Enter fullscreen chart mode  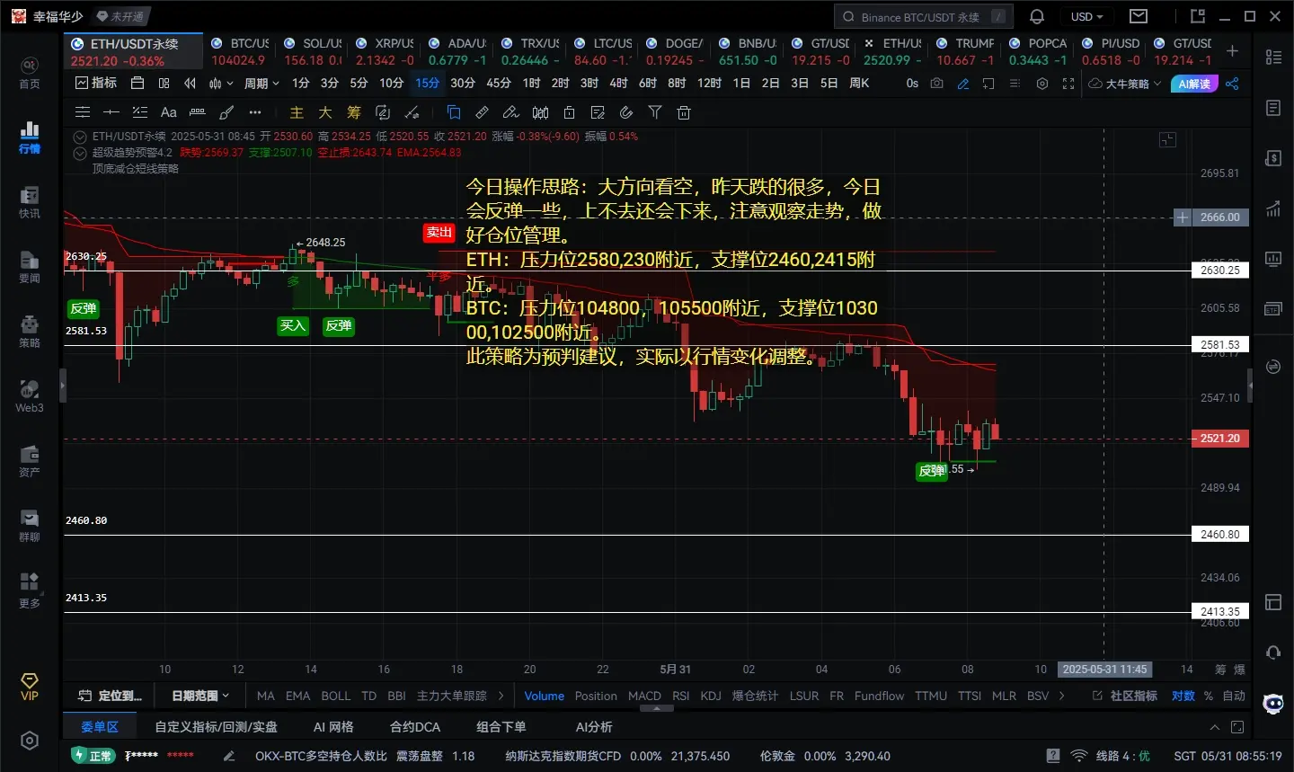coord(1068,84)
